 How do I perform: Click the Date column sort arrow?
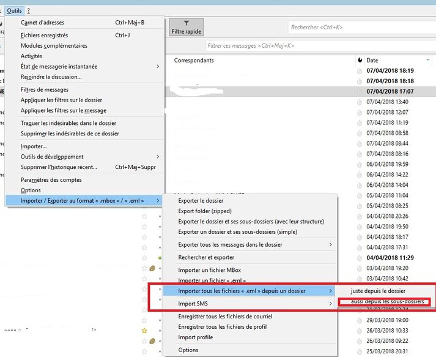click(x=428, y=60)
